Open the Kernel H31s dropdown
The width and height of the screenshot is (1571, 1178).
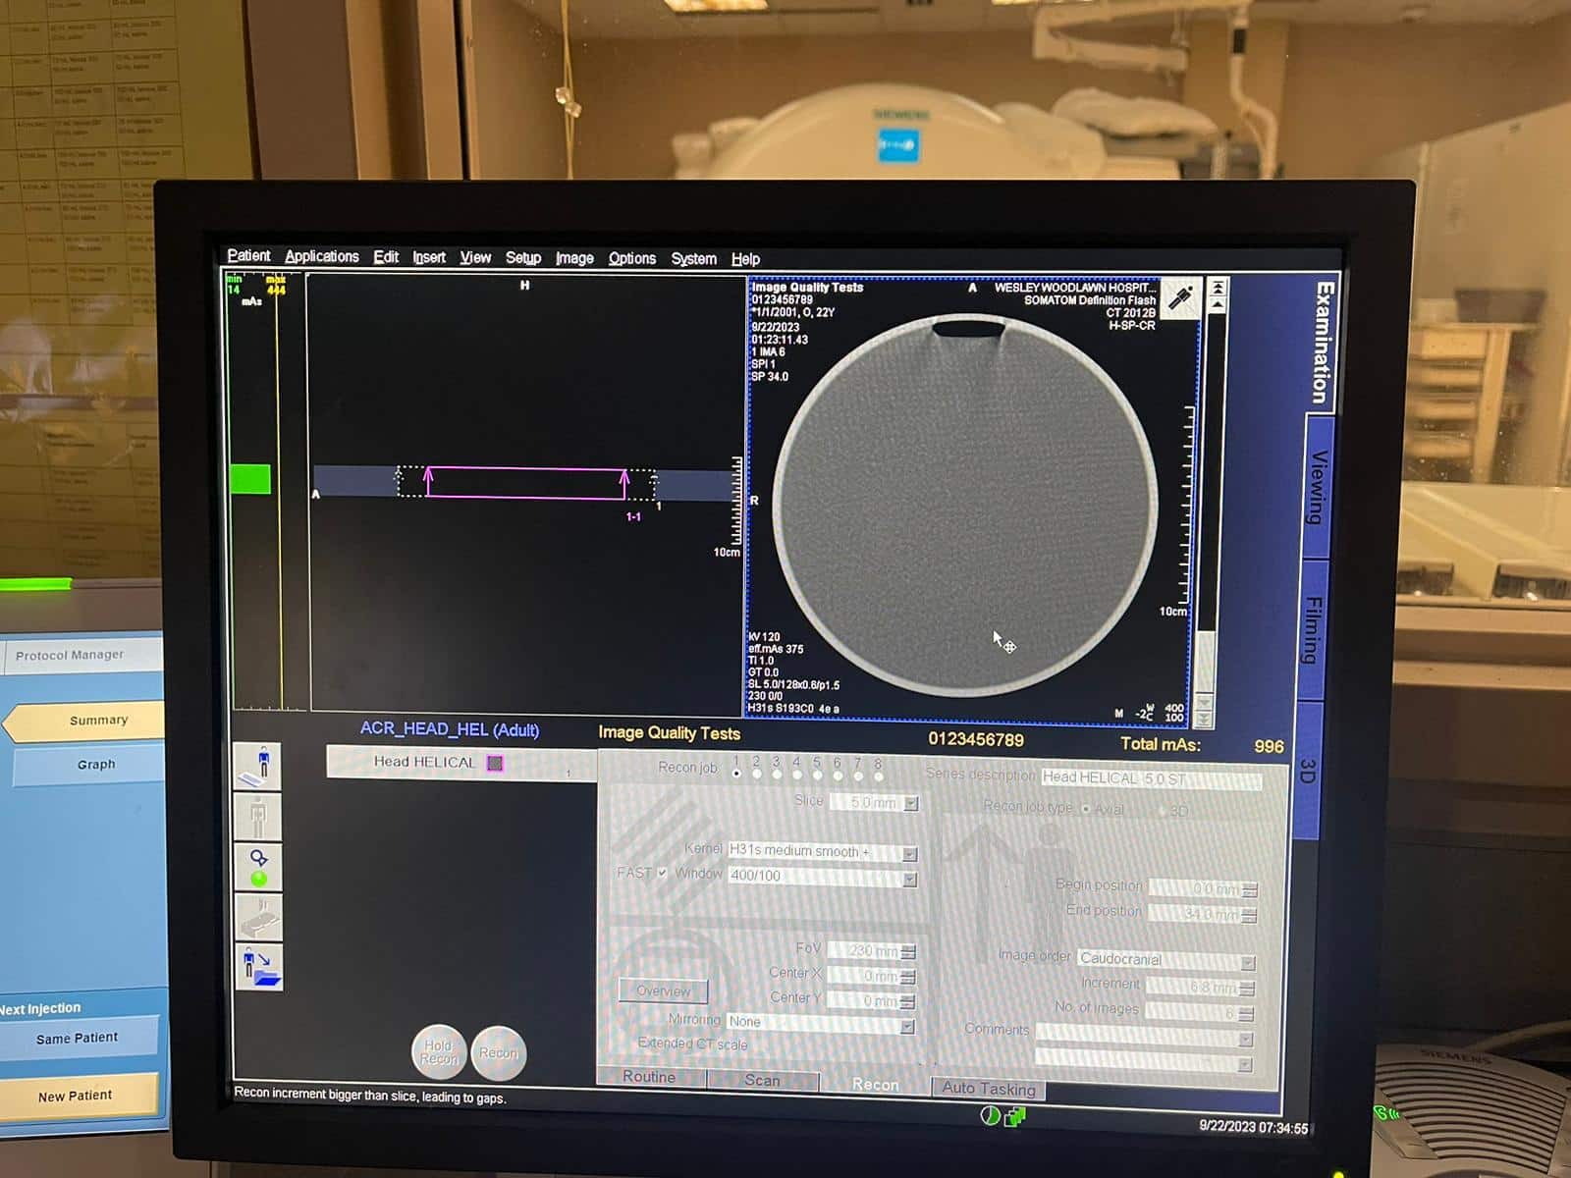909,853
